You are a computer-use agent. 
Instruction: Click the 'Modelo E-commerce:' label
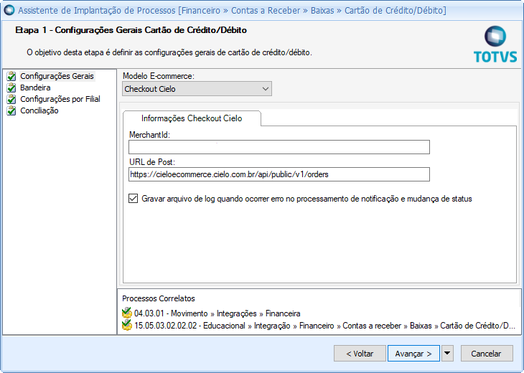tap(159, 76)
